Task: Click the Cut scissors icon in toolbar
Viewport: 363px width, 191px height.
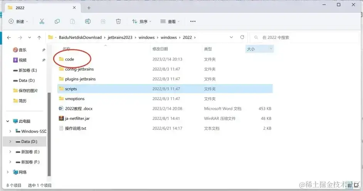Action: 42,22
